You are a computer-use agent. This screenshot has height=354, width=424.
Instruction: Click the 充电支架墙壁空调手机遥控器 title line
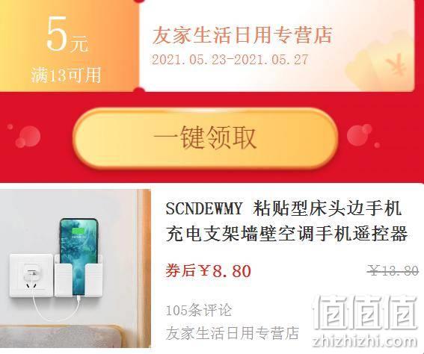click(x=286, y=234)
